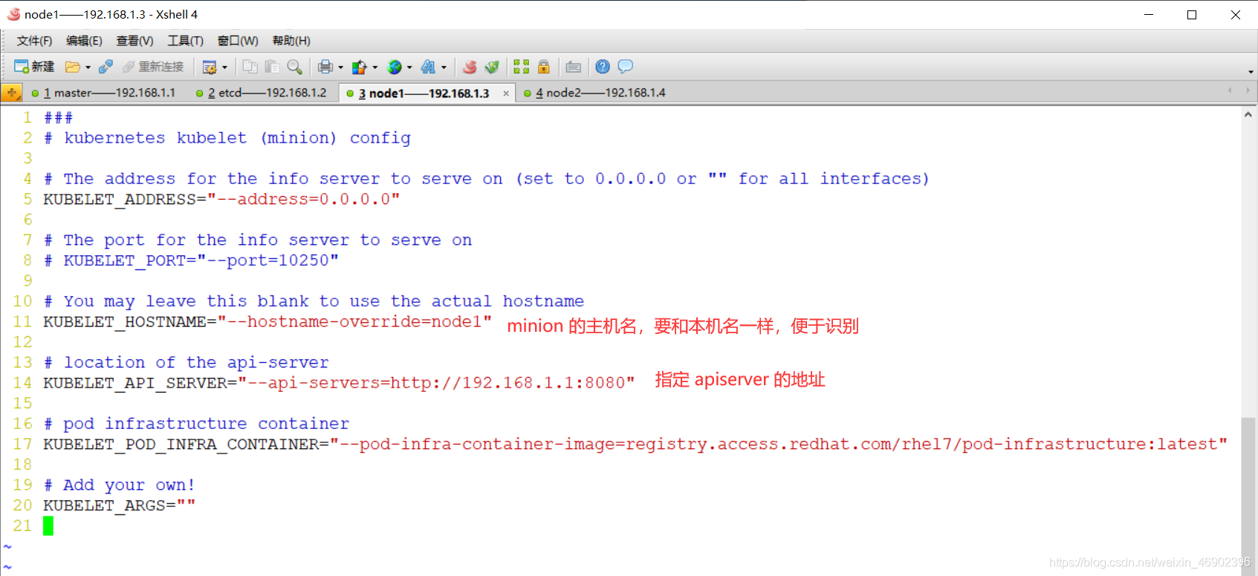Click the Paste toolbar icon

click(273, 67)
